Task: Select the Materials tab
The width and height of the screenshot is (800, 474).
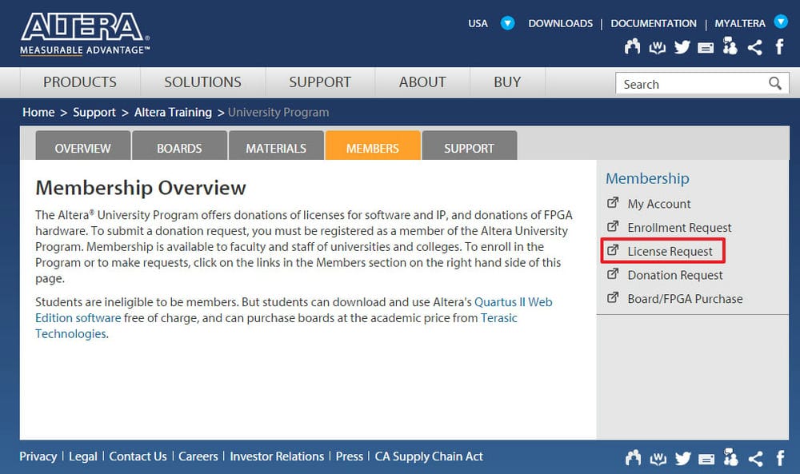Action: [x=276, y=148]
